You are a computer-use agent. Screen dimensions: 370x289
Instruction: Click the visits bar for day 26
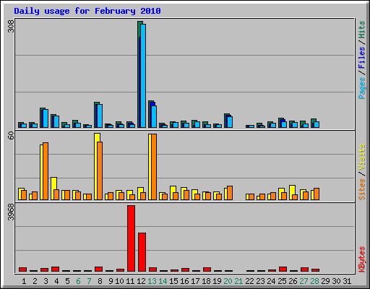(291, 192)
